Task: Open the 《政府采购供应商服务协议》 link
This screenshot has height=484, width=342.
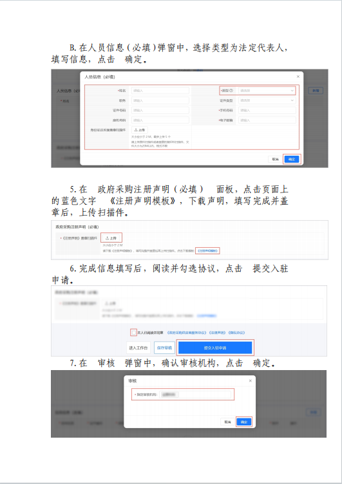Action: tap(187, 333)
